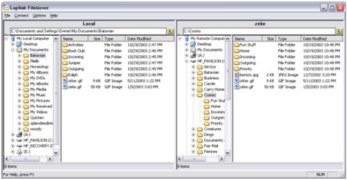Select otter.gif in the Local file list
The image size is (347, 180).
(x=75, y=81)
